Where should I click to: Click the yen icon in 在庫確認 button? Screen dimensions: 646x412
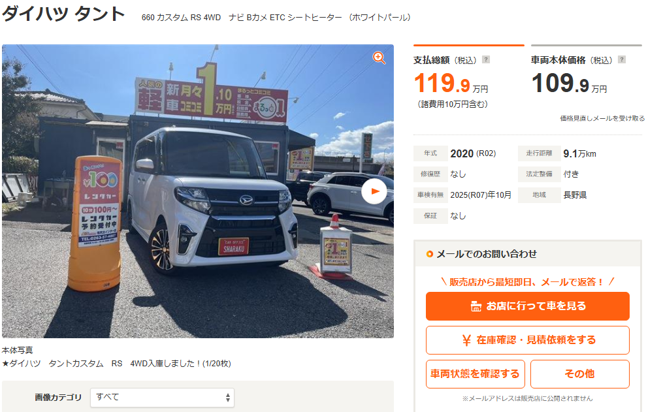[x=466, y=340]
